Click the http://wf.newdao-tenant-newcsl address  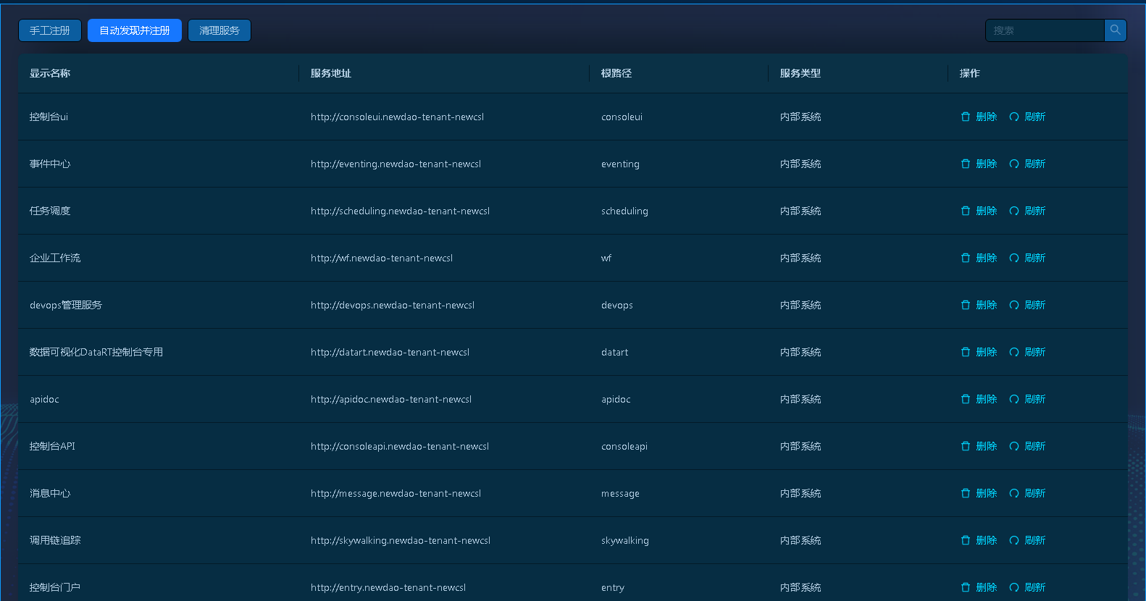(x=382, y=258)
